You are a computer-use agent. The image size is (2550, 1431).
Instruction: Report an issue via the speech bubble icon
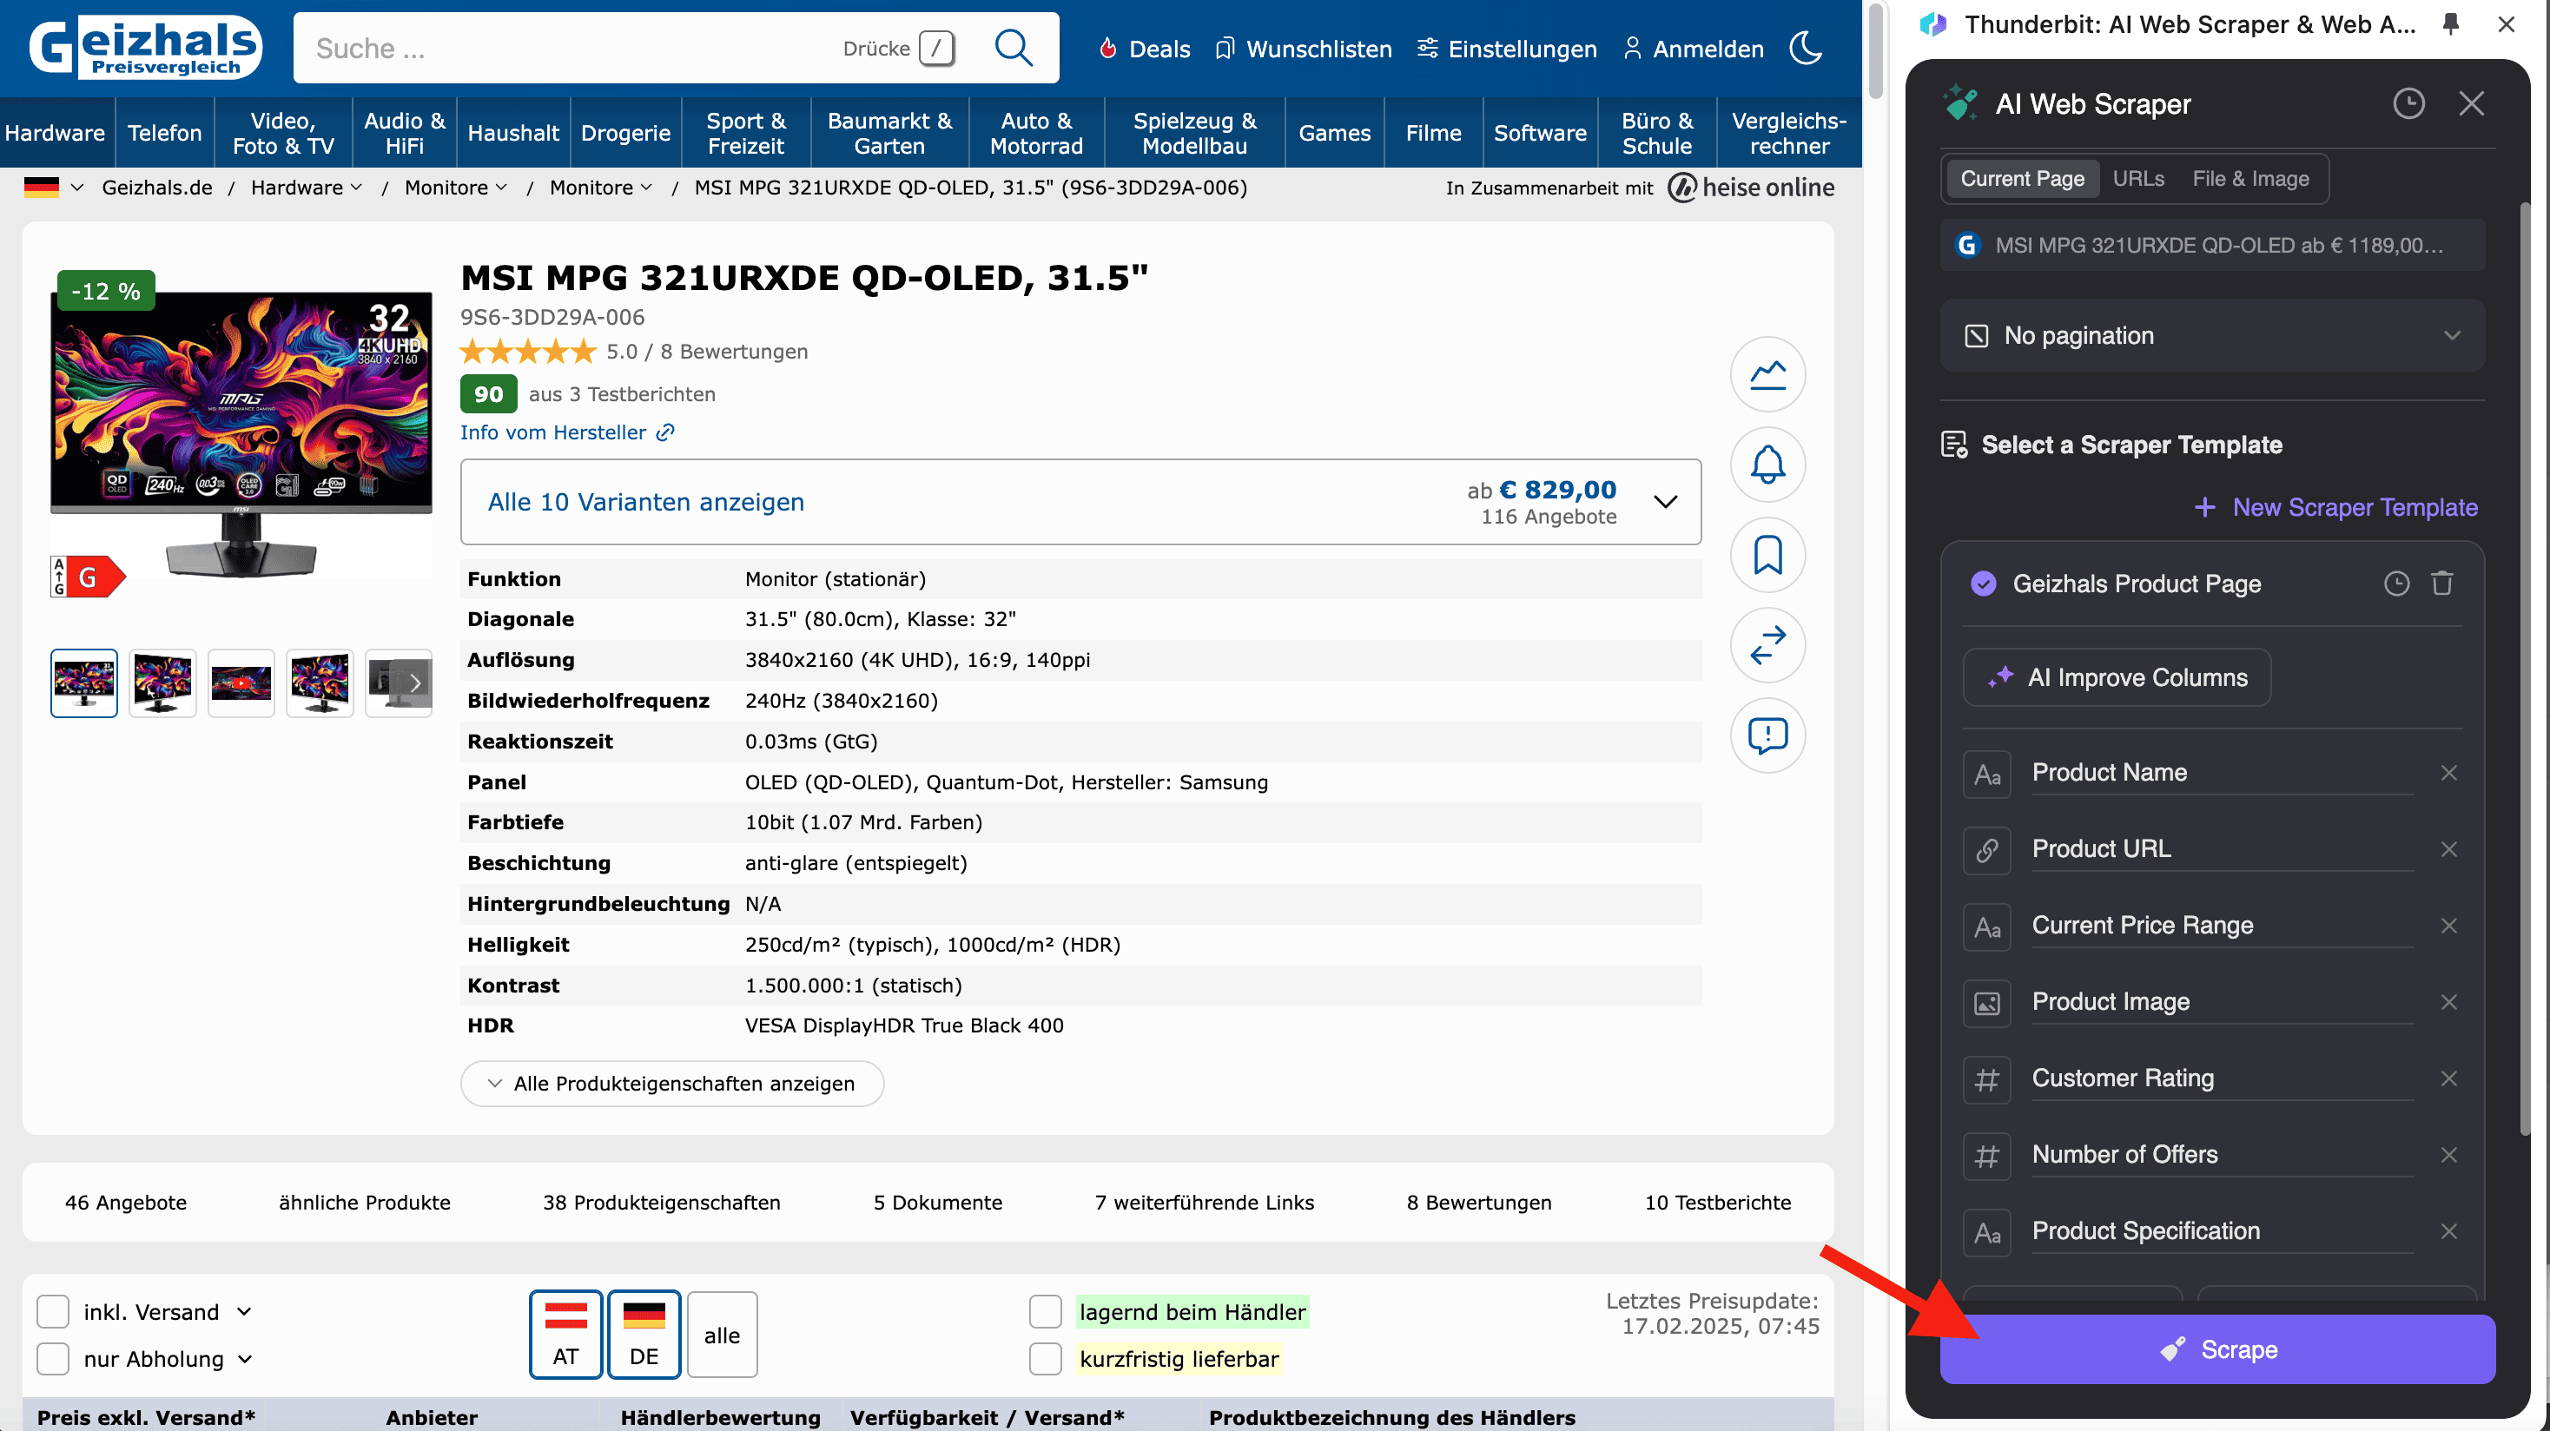tap(1768, 735)
